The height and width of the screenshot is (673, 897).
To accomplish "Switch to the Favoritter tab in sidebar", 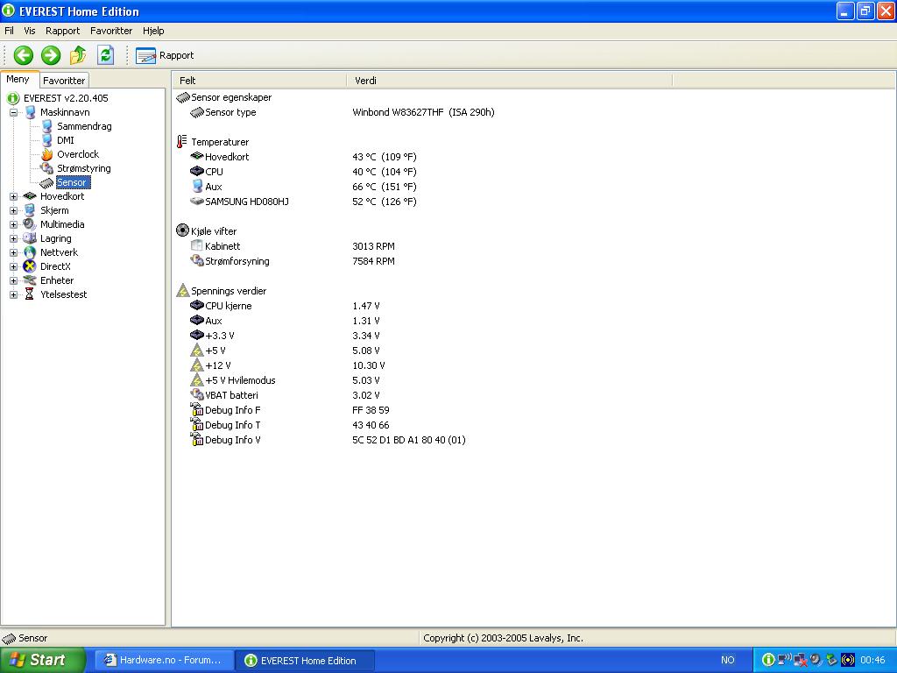I will tap(64, 81).
